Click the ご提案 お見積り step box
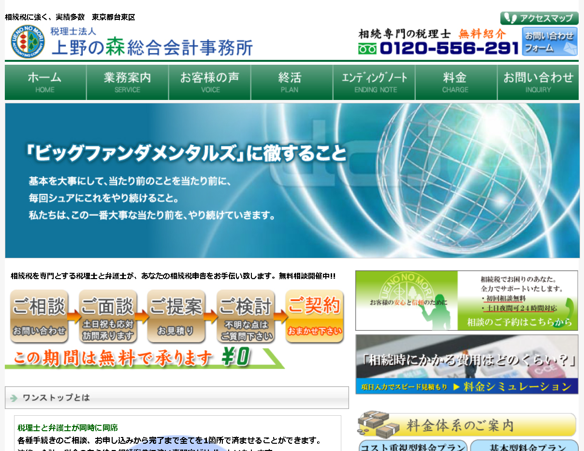584x451 pixels. [x=176, y=316]
